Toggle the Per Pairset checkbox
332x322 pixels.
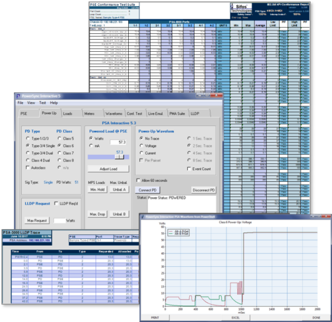click(141, 160)
